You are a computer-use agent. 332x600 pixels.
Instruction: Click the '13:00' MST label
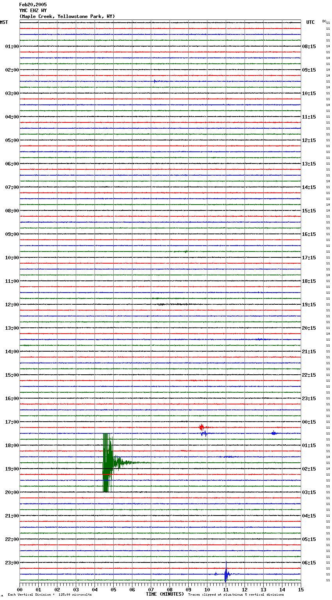coord(12,328)
